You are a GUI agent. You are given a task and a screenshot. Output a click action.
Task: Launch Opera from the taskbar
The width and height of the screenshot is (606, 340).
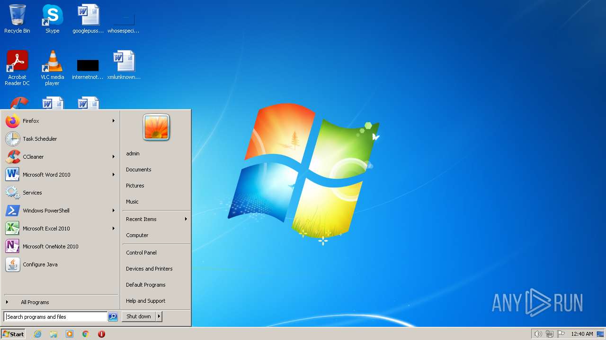pos(101,334)
